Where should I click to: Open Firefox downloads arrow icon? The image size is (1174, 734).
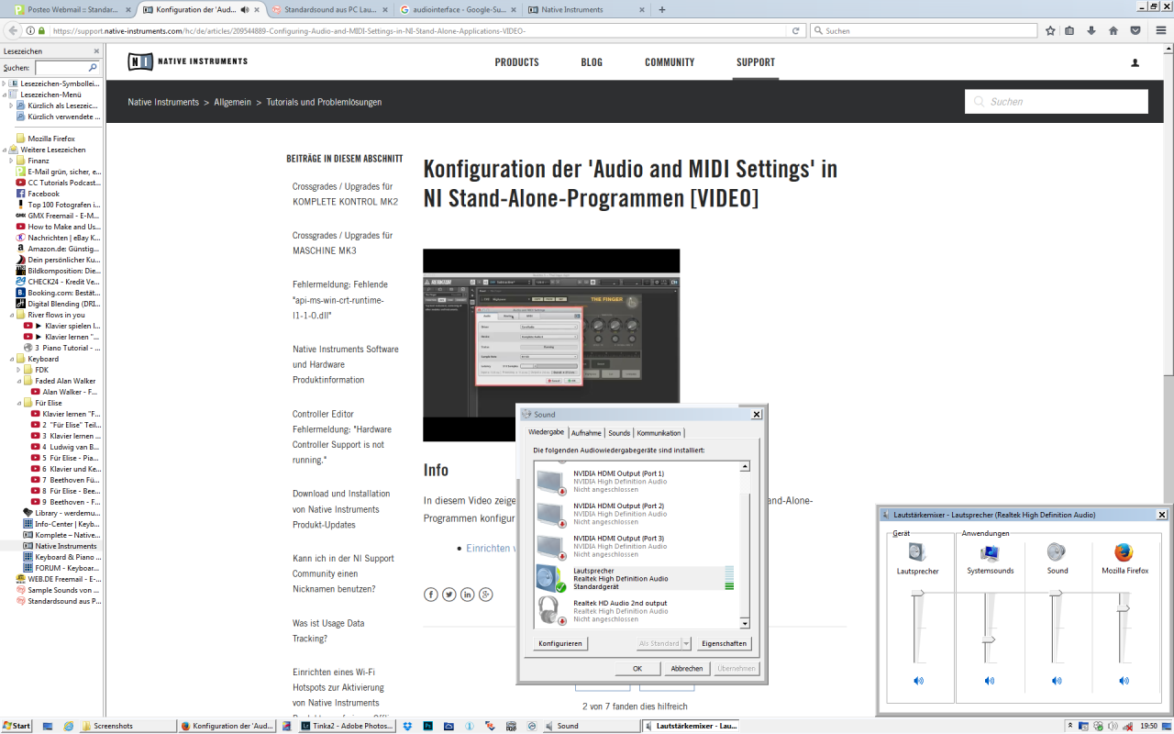pyautogui.click(x=1091, y=30)
